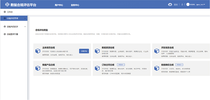The height and width of the screenshot is (100, 210).
Task: Collapse the 合规评估管理 chevron
Action: pos(25,18)
